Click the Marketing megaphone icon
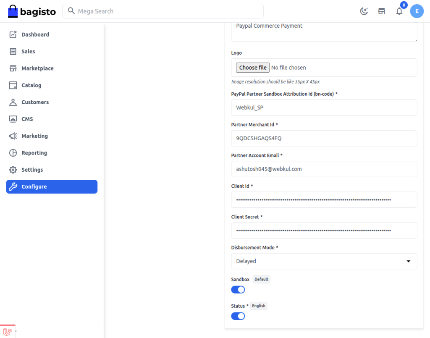The width and height of the screenshot is (430, 338). point(13,136)
